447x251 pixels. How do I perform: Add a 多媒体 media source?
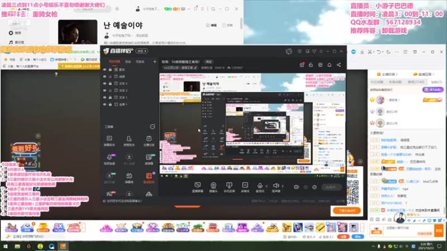[245, 187]
